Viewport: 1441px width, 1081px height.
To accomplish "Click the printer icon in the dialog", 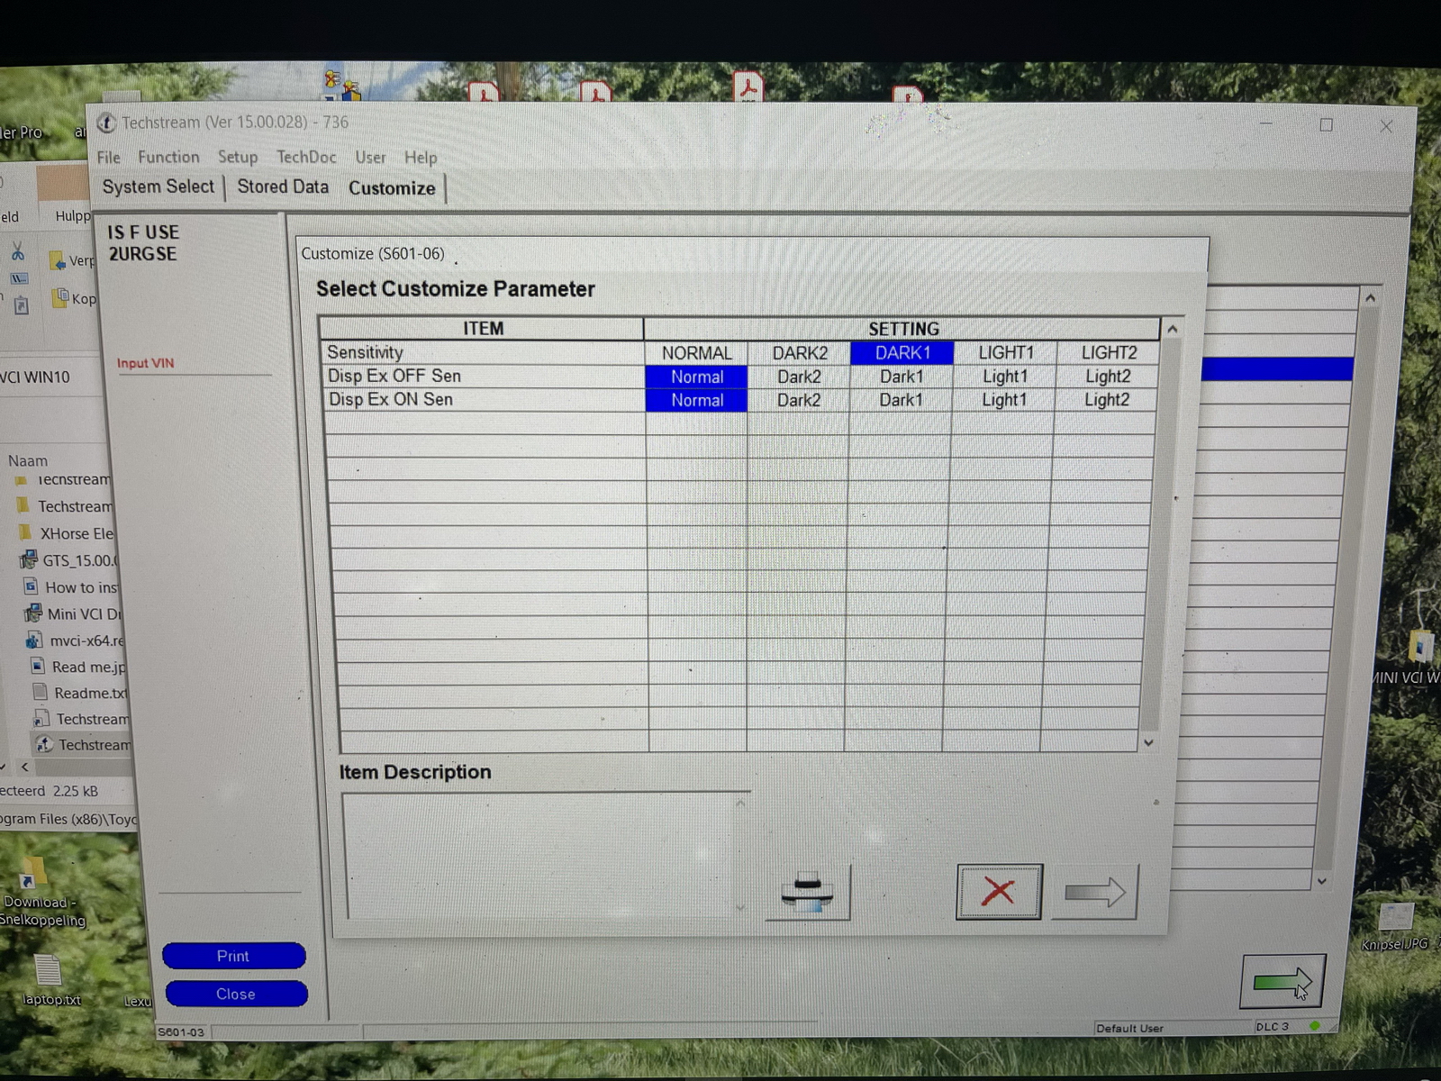I will [x=808, y=893].
